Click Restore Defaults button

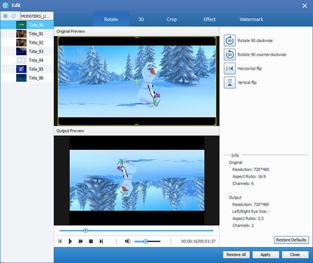291,240
